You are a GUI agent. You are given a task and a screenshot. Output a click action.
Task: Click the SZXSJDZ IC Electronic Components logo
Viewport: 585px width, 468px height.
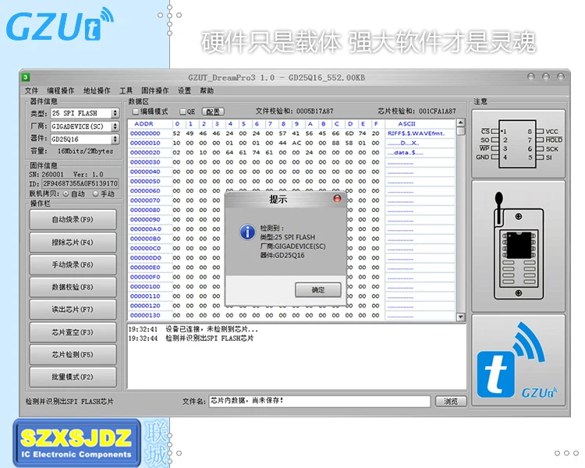coord(76,442)
